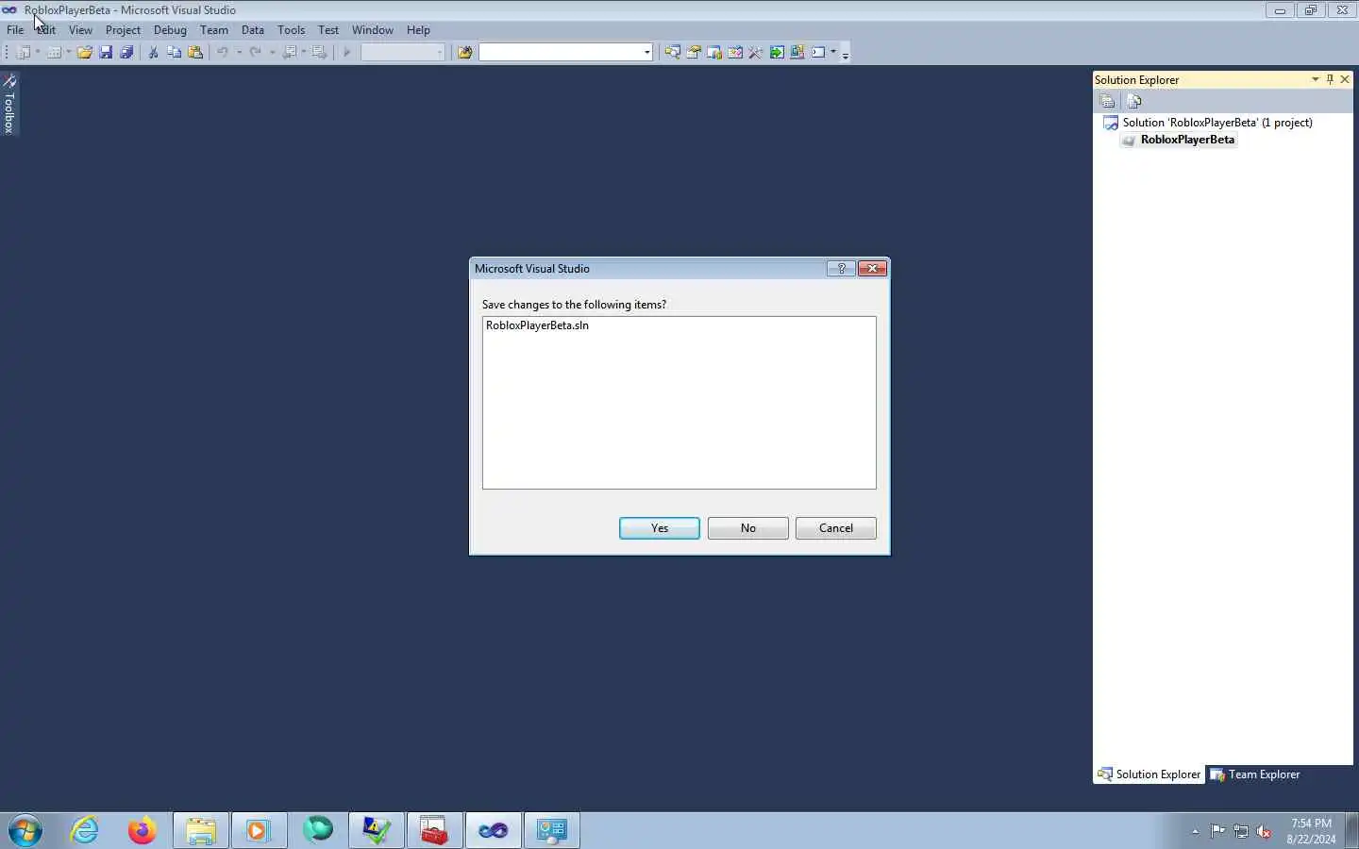
Task: Click the Toolbox wrench toolbar icon
Action: 755,53
